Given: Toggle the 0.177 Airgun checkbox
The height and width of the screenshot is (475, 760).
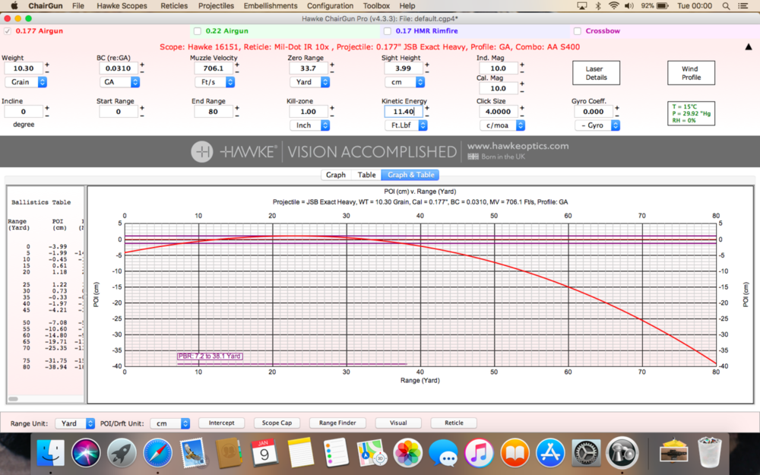Looking at the screenshot, I should click(8, 31).
